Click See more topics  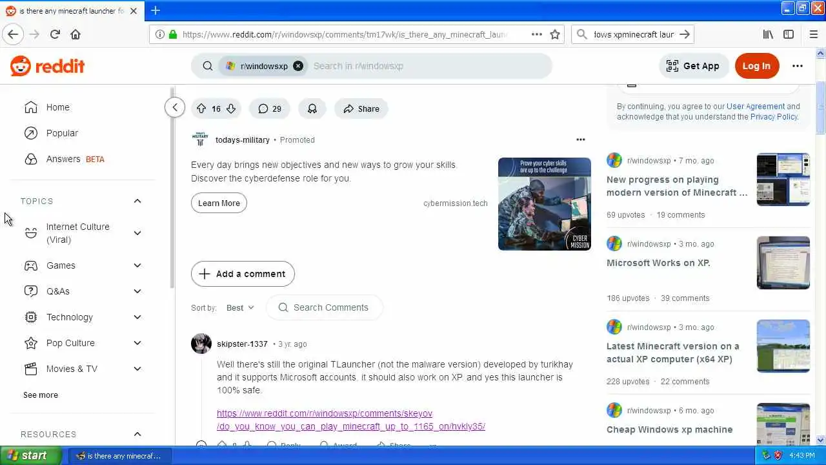pos(41,395)
